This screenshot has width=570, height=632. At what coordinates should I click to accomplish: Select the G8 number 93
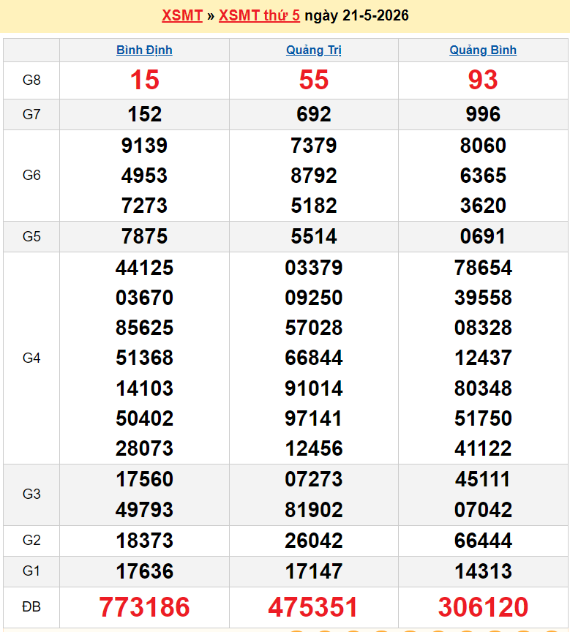pos(483,80)
